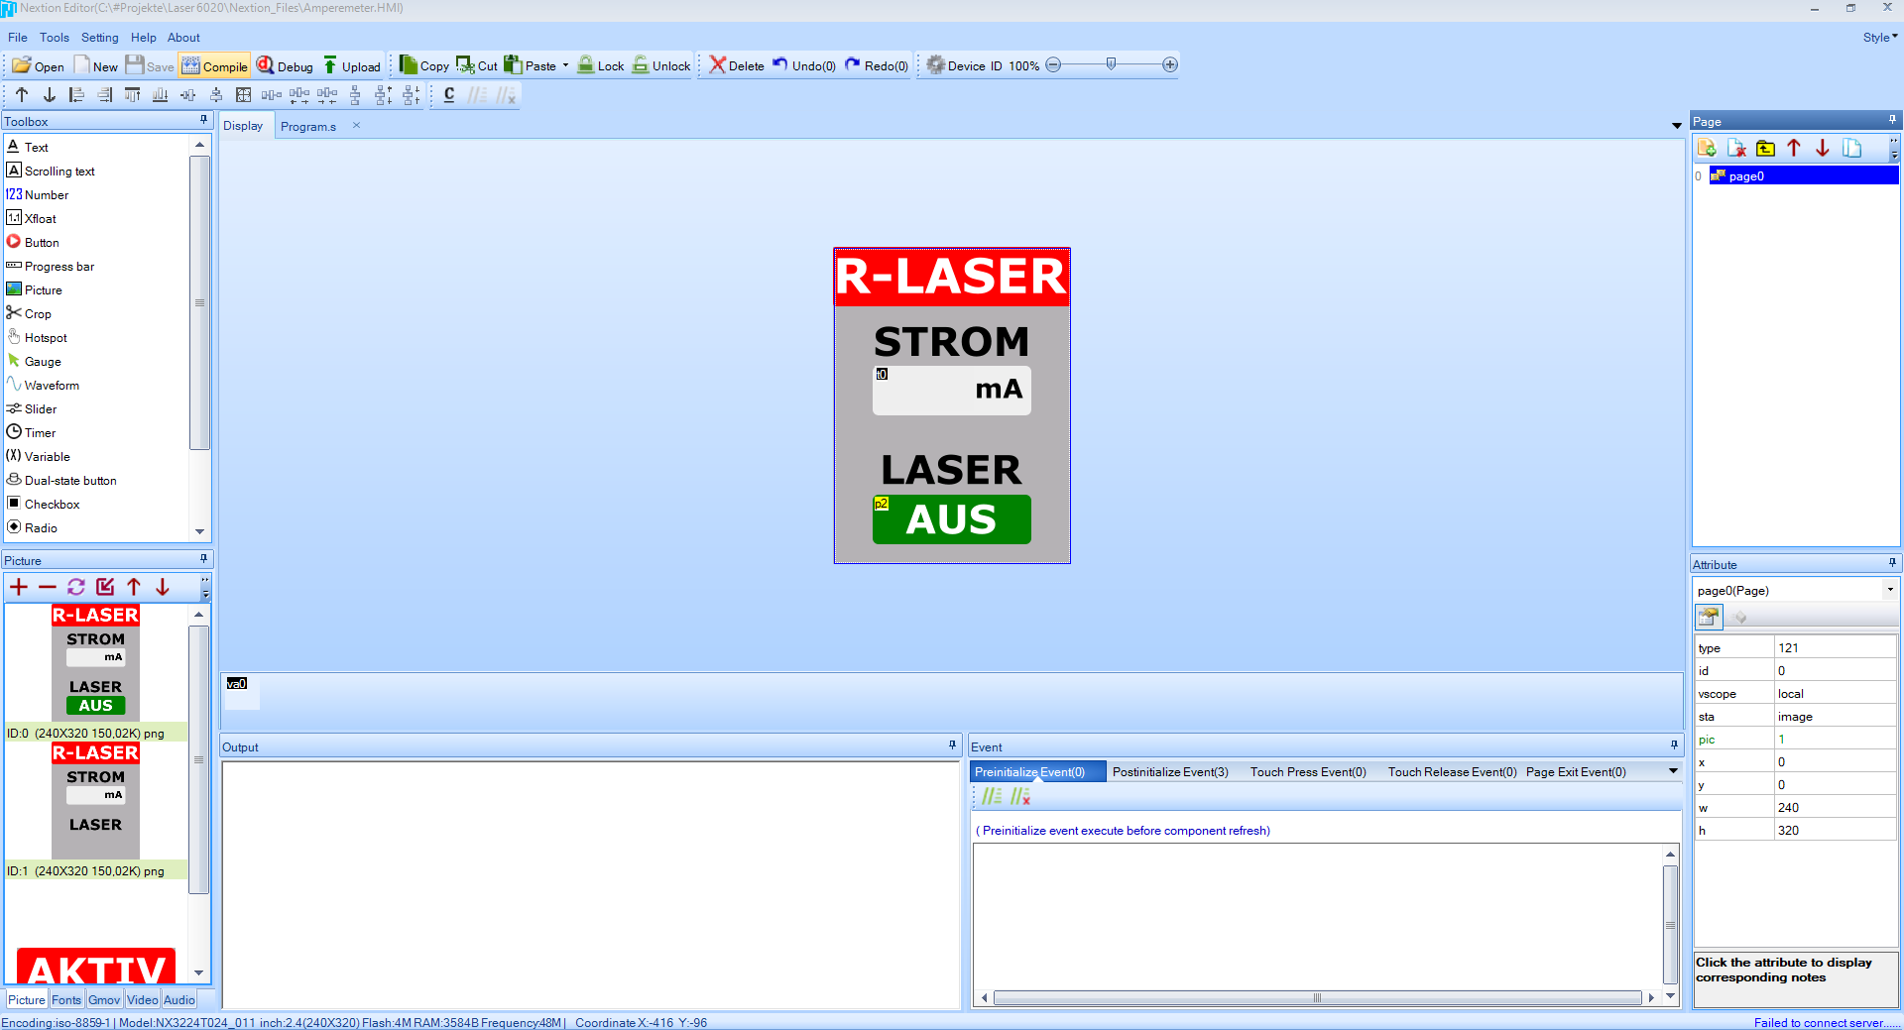
Task: Align selected components to the left edge
Action: pos(76,95)
